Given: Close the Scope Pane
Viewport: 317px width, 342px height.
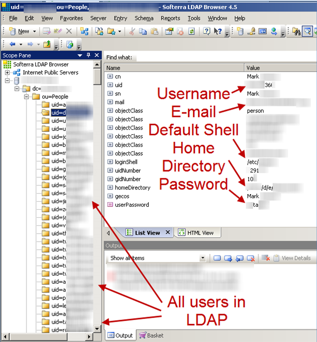Looking at the screenshot, I should [97, 55].
